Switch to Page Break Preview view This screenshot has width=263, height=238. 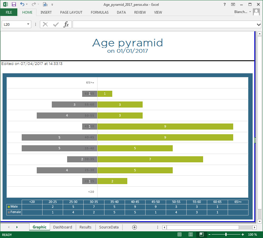[201, 235]
